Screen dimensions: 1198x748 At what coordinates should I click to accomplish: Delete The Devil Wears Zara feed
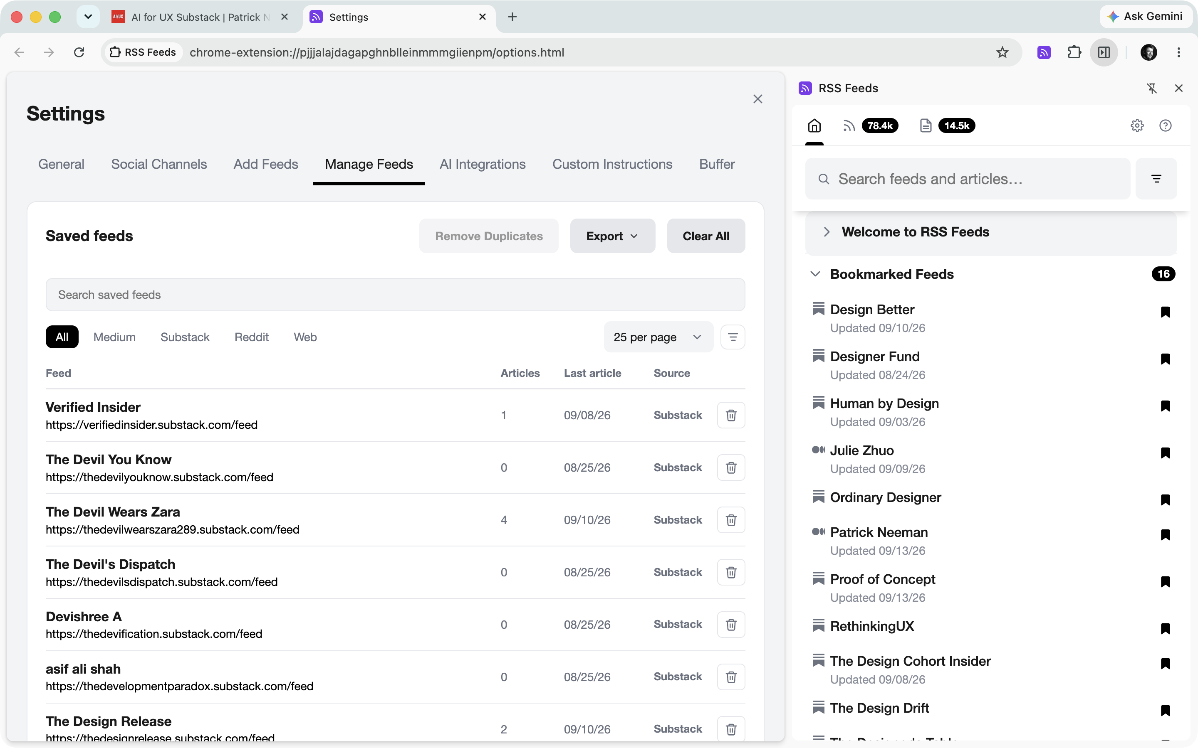[x=731, y=520]
